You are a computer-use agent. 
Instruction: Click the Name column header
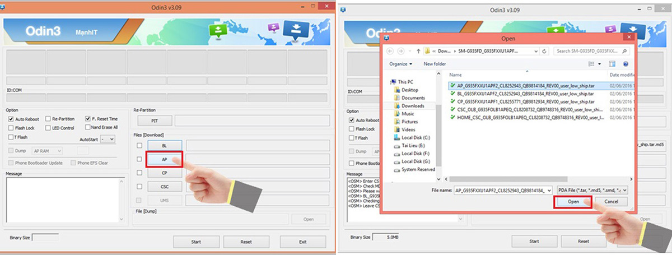coord(455,75)
